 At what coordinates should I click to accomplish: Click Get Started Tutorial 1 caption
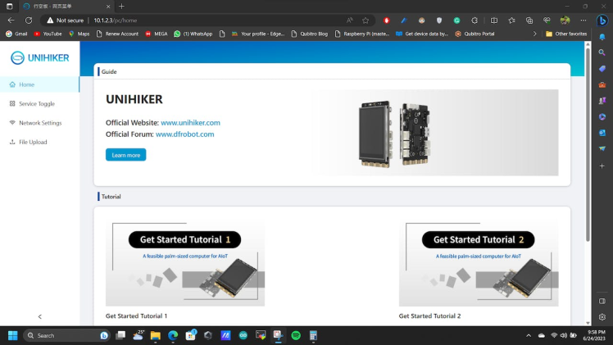[x=136, y=315]
